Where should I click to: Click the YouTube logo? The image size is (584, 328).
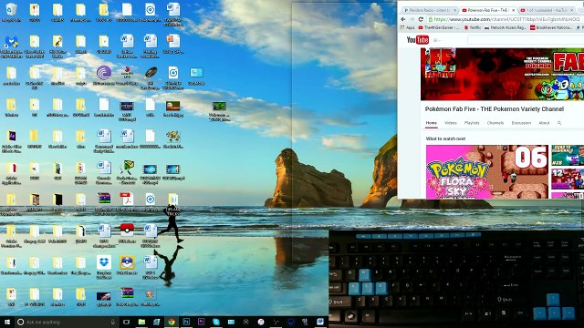pyautogui.click(x=417, y=40)
